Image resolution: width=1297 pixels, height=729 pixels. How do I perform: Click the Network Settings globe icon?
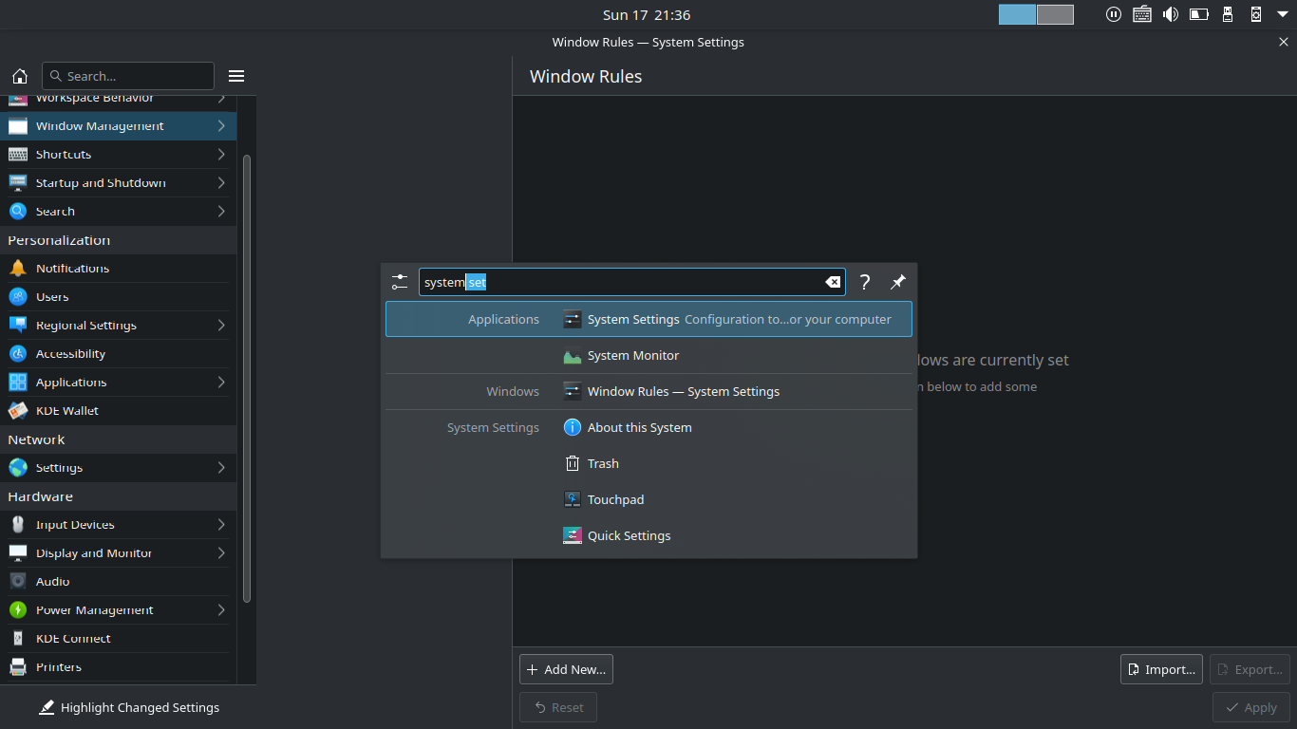(18, 468)
